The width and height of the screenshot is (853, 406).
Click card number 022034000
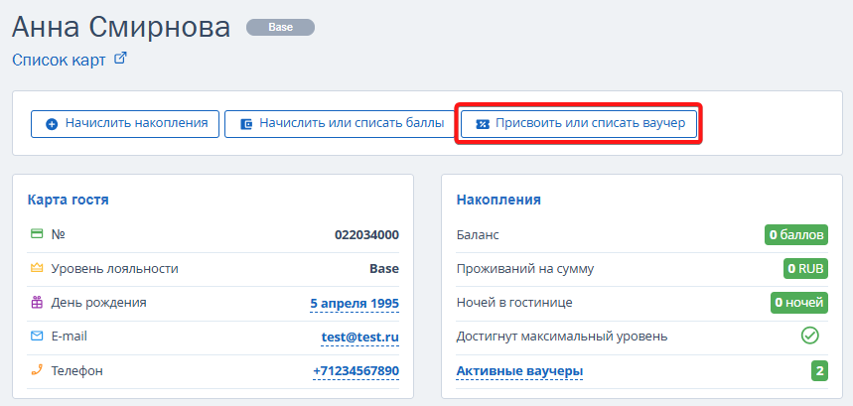pos(366,235)
